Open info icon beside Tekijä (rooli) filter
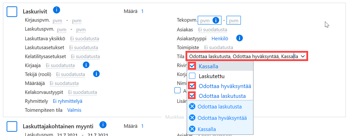The height and width of the screenshot is (136, 349). point(96,74)
